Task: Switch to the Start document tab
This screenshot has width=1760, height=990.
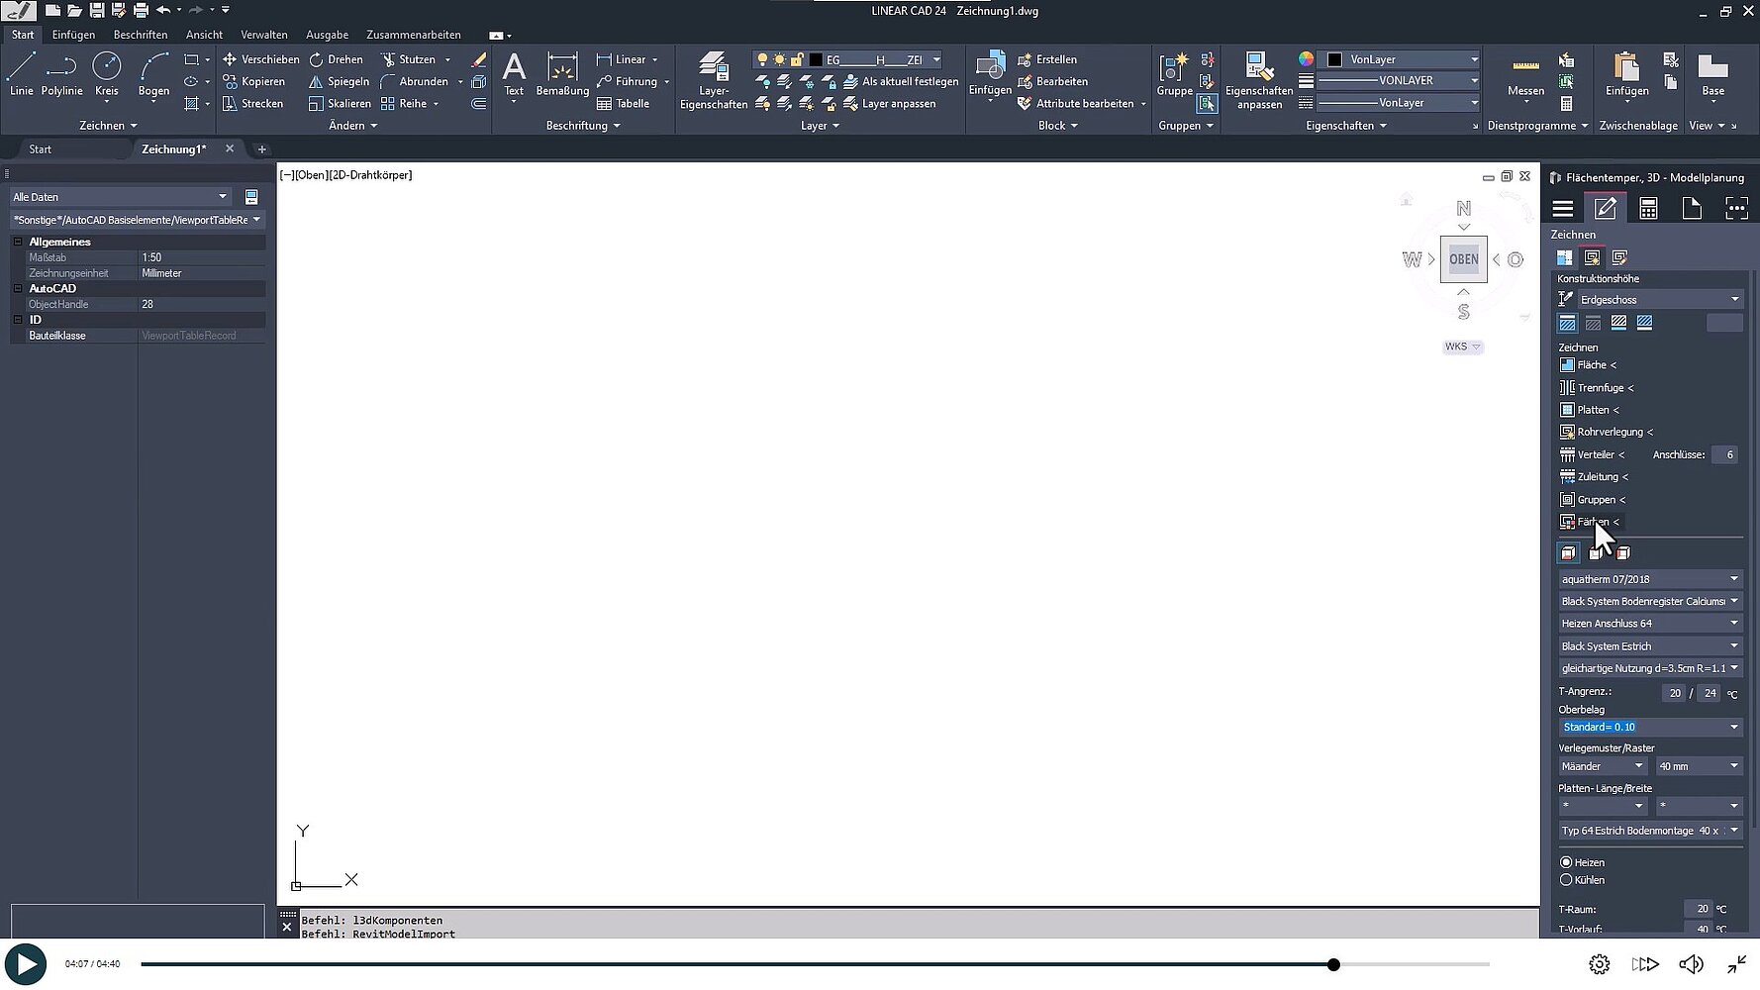Action: tap(41, 149)
